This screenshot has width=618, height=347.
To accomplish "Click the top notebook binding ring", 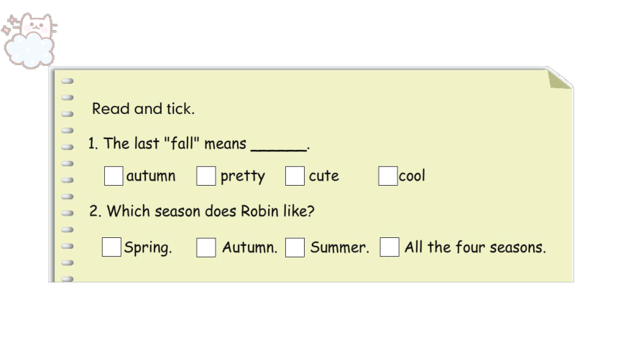I will tap(68, 81).
